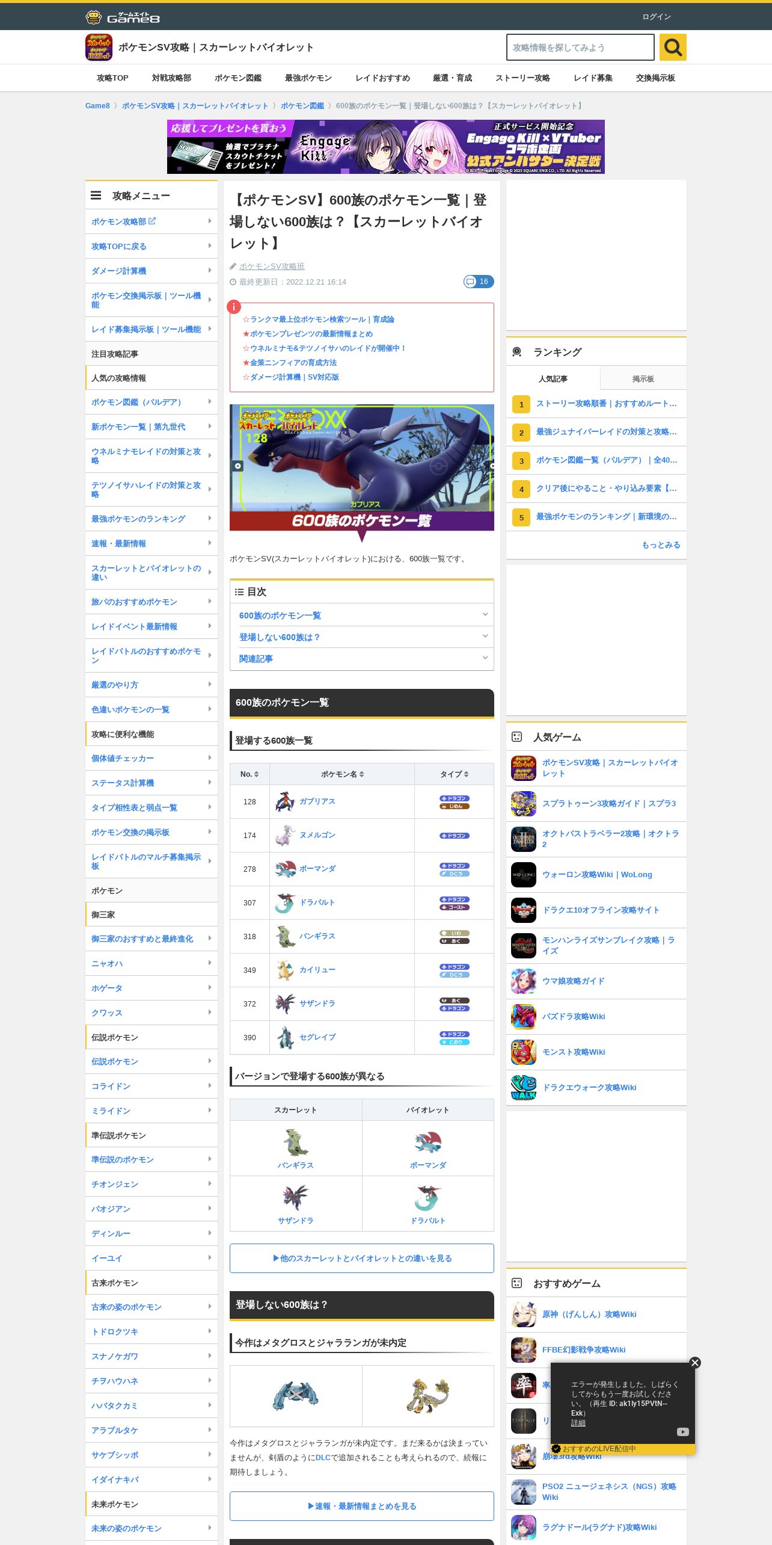This screenshot has height=1545, width=772.
Task: Switch to the 人気記事 ranking tab
Action: coord(553,378)
